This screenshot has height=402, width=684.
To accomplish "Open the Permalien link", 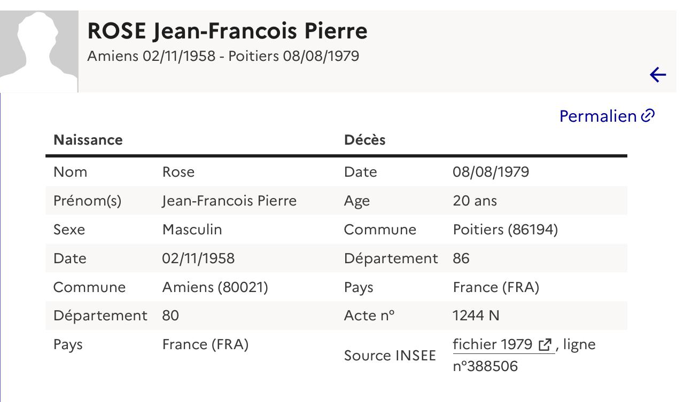I will click(x=607, y=116).
